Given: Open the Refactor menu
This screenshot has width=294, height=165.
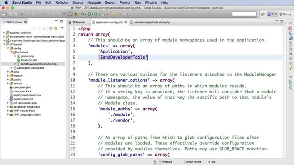Looking at the screenshot, I should coord(62,2).
